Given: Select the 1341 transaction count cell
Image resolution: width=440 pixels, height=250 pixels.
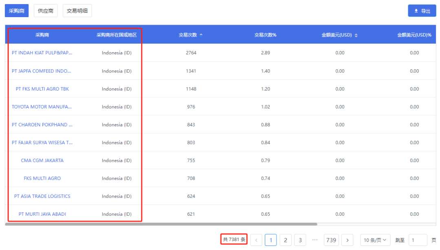Looking at the screenshot, I should click(x=191, y=71).
